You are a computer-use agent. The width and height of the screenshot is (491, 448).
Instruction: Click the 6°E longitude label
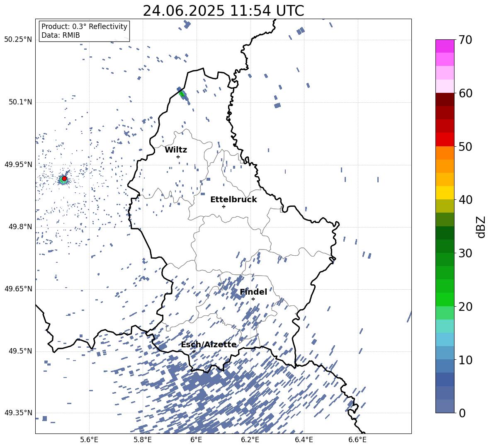196,440
